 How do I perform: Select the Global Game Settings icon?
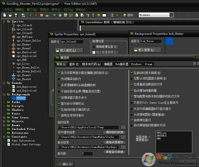coord(9,144)
